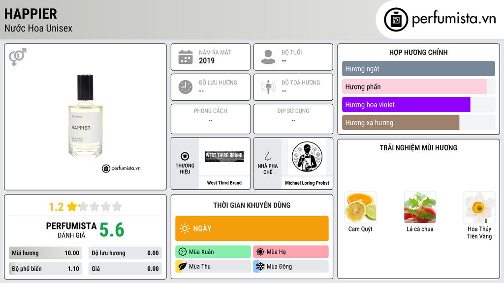Click the Độ phổ biến 1.10 score
The image size is (504, 283).
[x=46, y=269]
